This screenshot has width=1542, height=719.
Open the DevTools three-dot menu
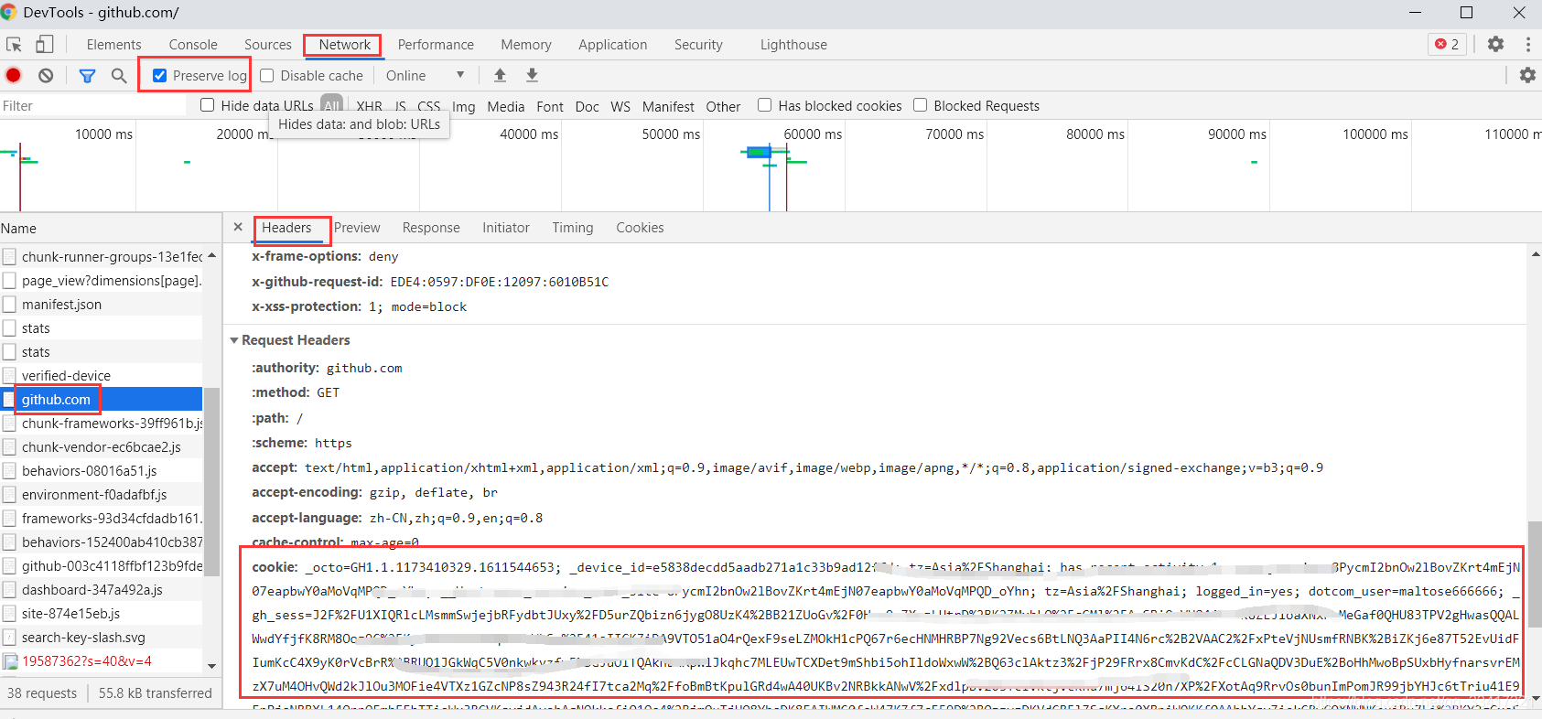(1527, 44)
